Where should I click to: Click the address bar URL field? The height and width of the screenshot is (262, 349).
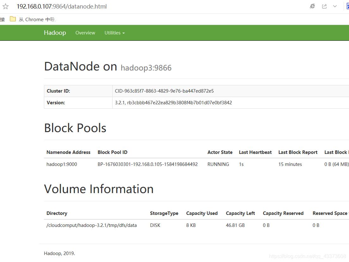click(x=62, y=6)
